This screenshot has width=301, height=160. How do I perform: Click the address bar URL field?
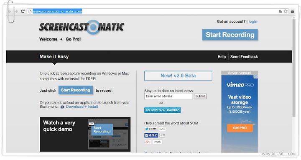click(x=153, y=11)
